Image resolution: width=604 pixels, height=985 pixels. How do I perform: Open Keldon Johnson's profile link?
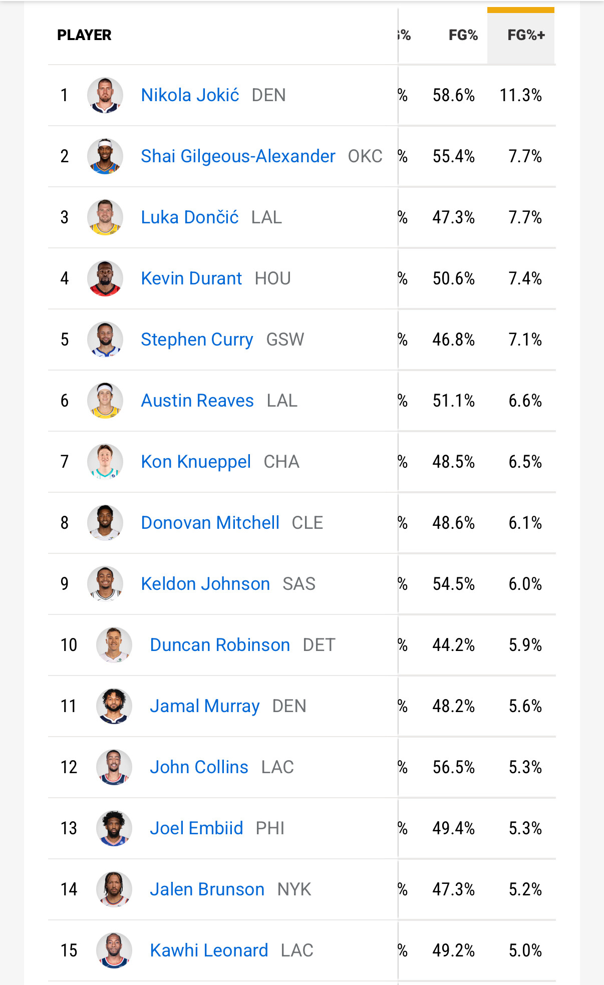click(x=205, y=584)
